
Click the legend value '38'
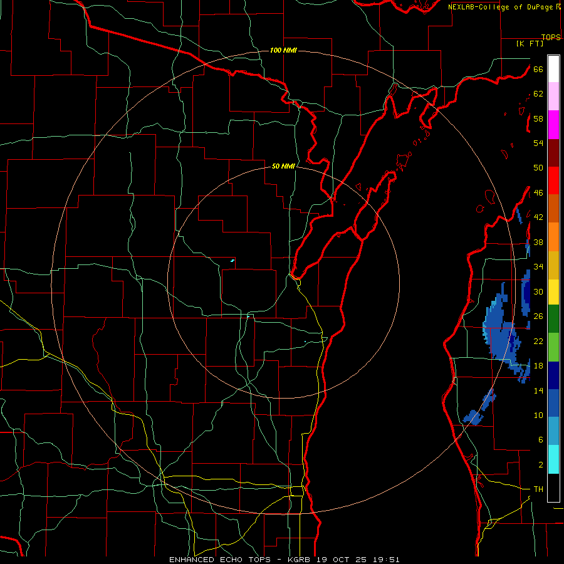[x=538, y=242]
